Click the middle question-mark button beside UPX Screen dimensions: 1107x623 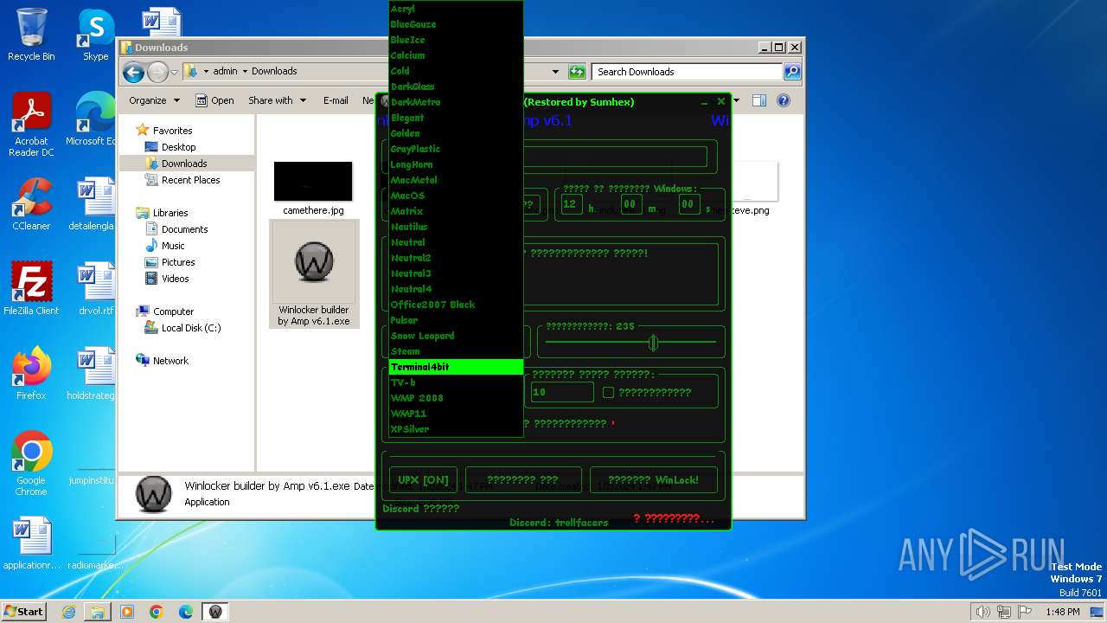click(523, 479)
